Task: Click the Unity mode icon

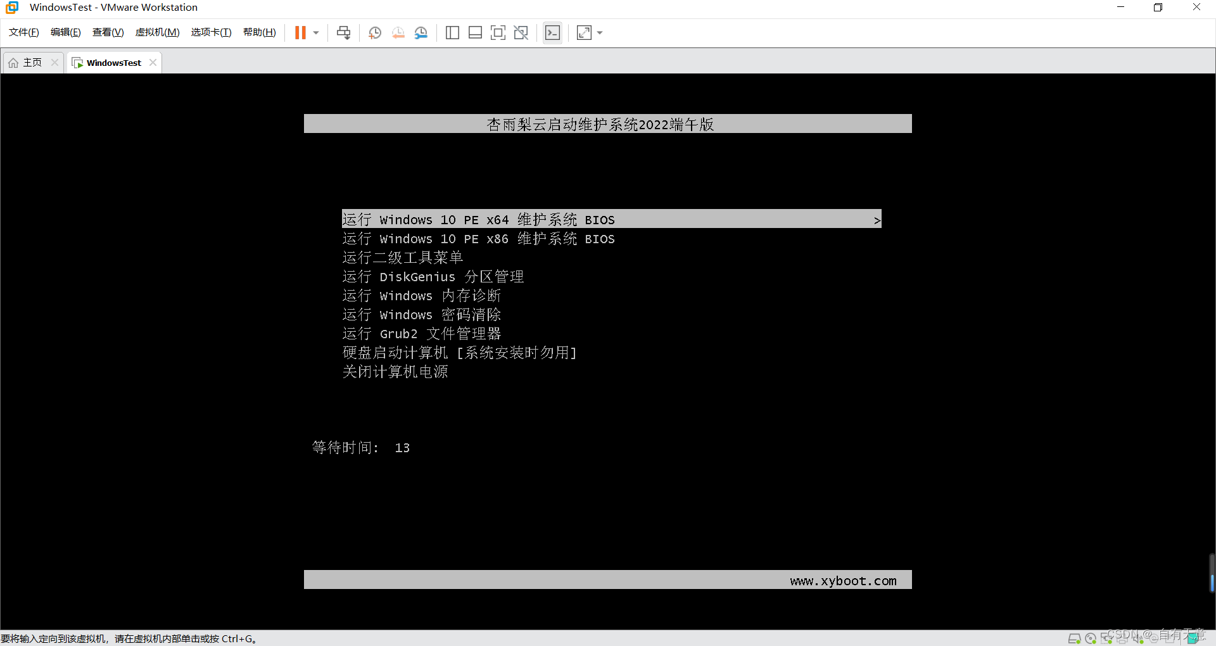Action: point(521,32)
